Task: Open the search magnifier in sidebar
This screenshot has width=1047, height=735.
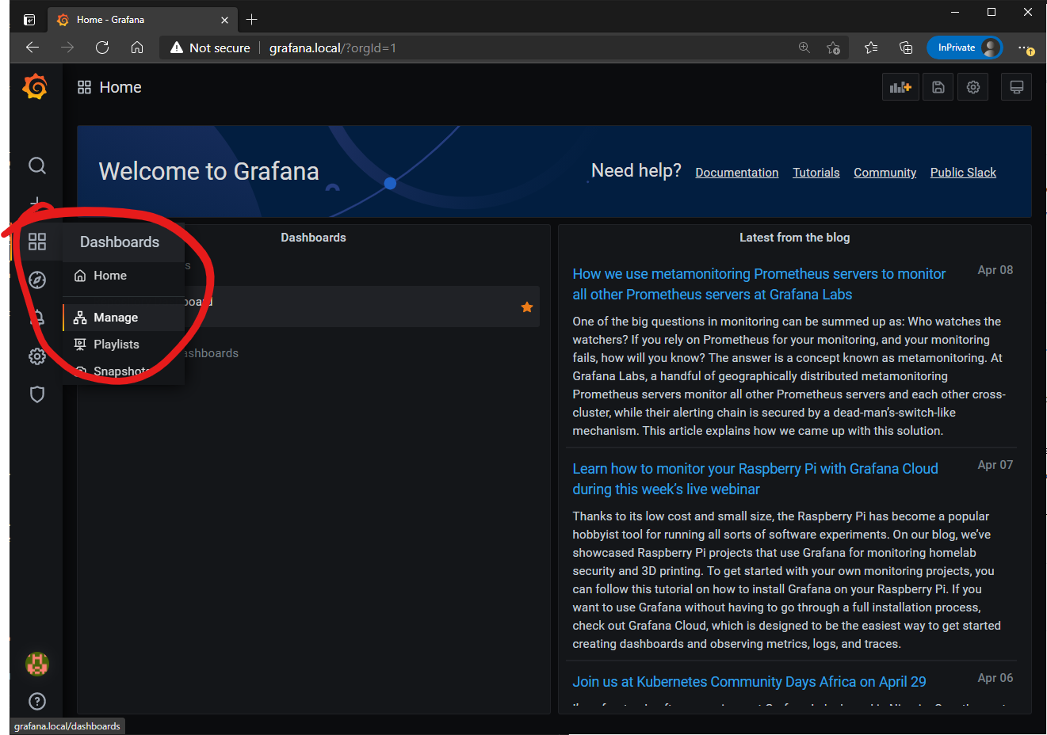Action: click(x=37, y=166)
